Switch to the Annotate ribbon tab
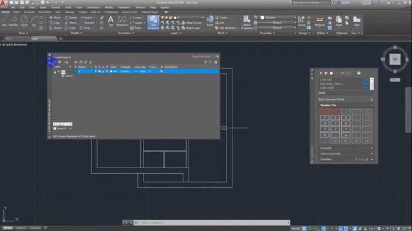The image size is (412, 231). 29,12
